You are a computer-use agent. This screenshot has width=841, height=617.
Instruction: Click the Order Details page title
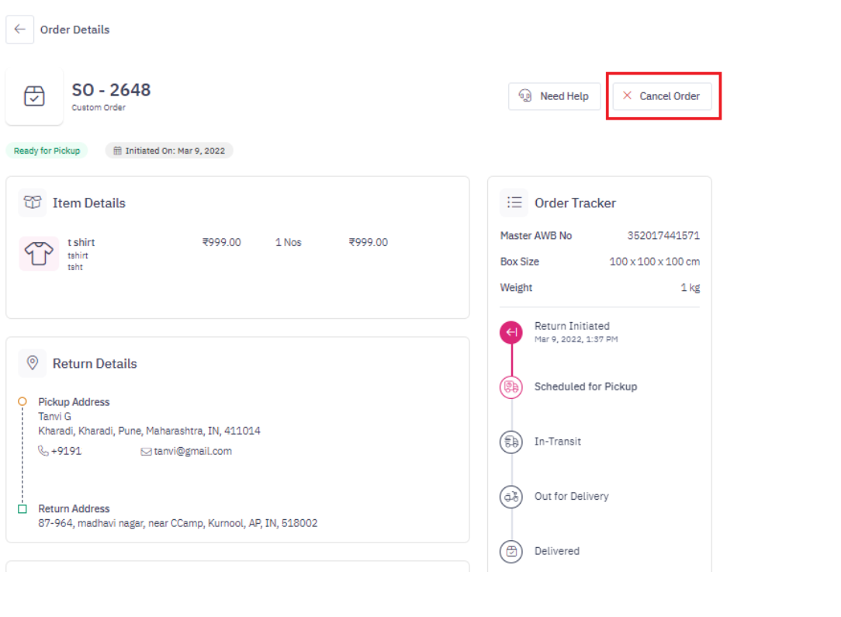75,29
